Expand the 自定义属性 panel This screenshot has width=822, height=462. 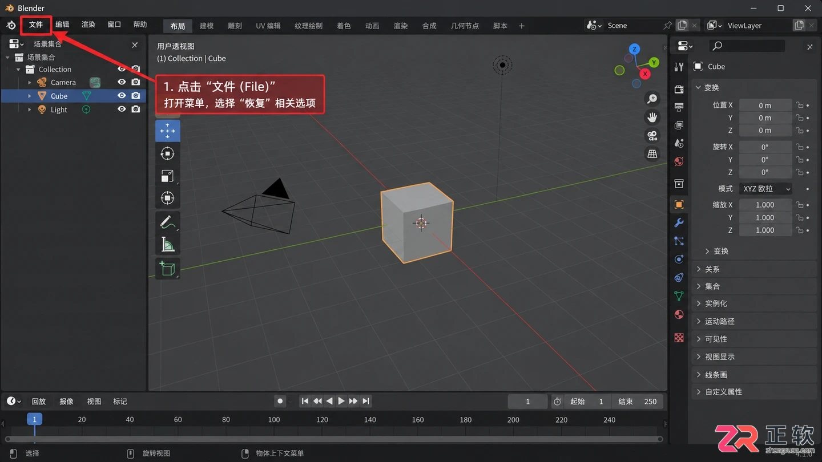pos(755,392)
